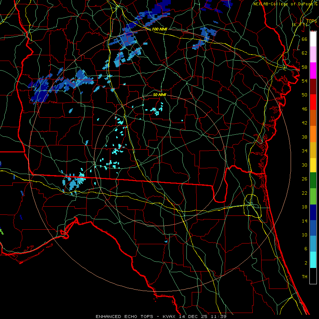Image resolution: width=319 pixels, height=319 pixels.
Task: Click the legend value '66'
Action: 304,39
